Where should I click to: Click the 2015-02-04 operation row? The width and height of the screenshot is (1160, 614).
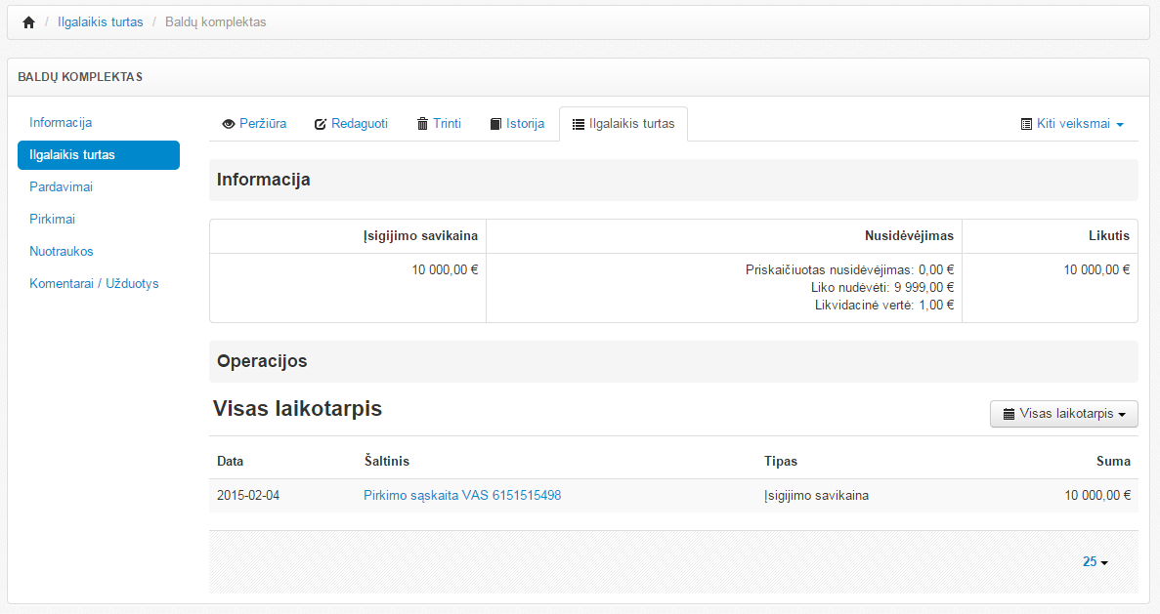[x=248, y=496]
